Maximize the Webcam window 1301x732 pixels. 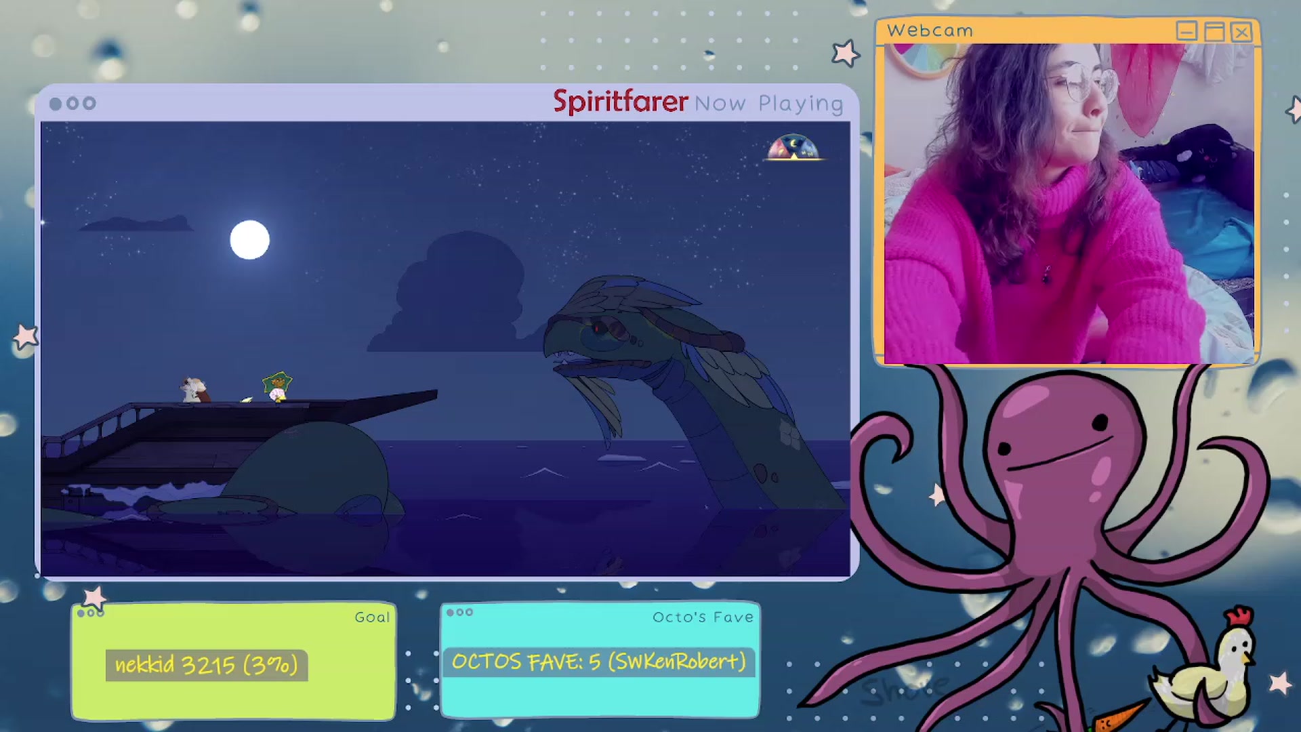point(1214,31)
